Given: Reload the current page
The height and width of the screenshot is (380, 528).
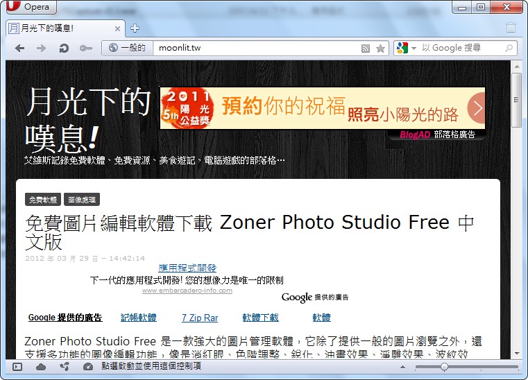Looking at the screenshot, I should click(63, 49).
